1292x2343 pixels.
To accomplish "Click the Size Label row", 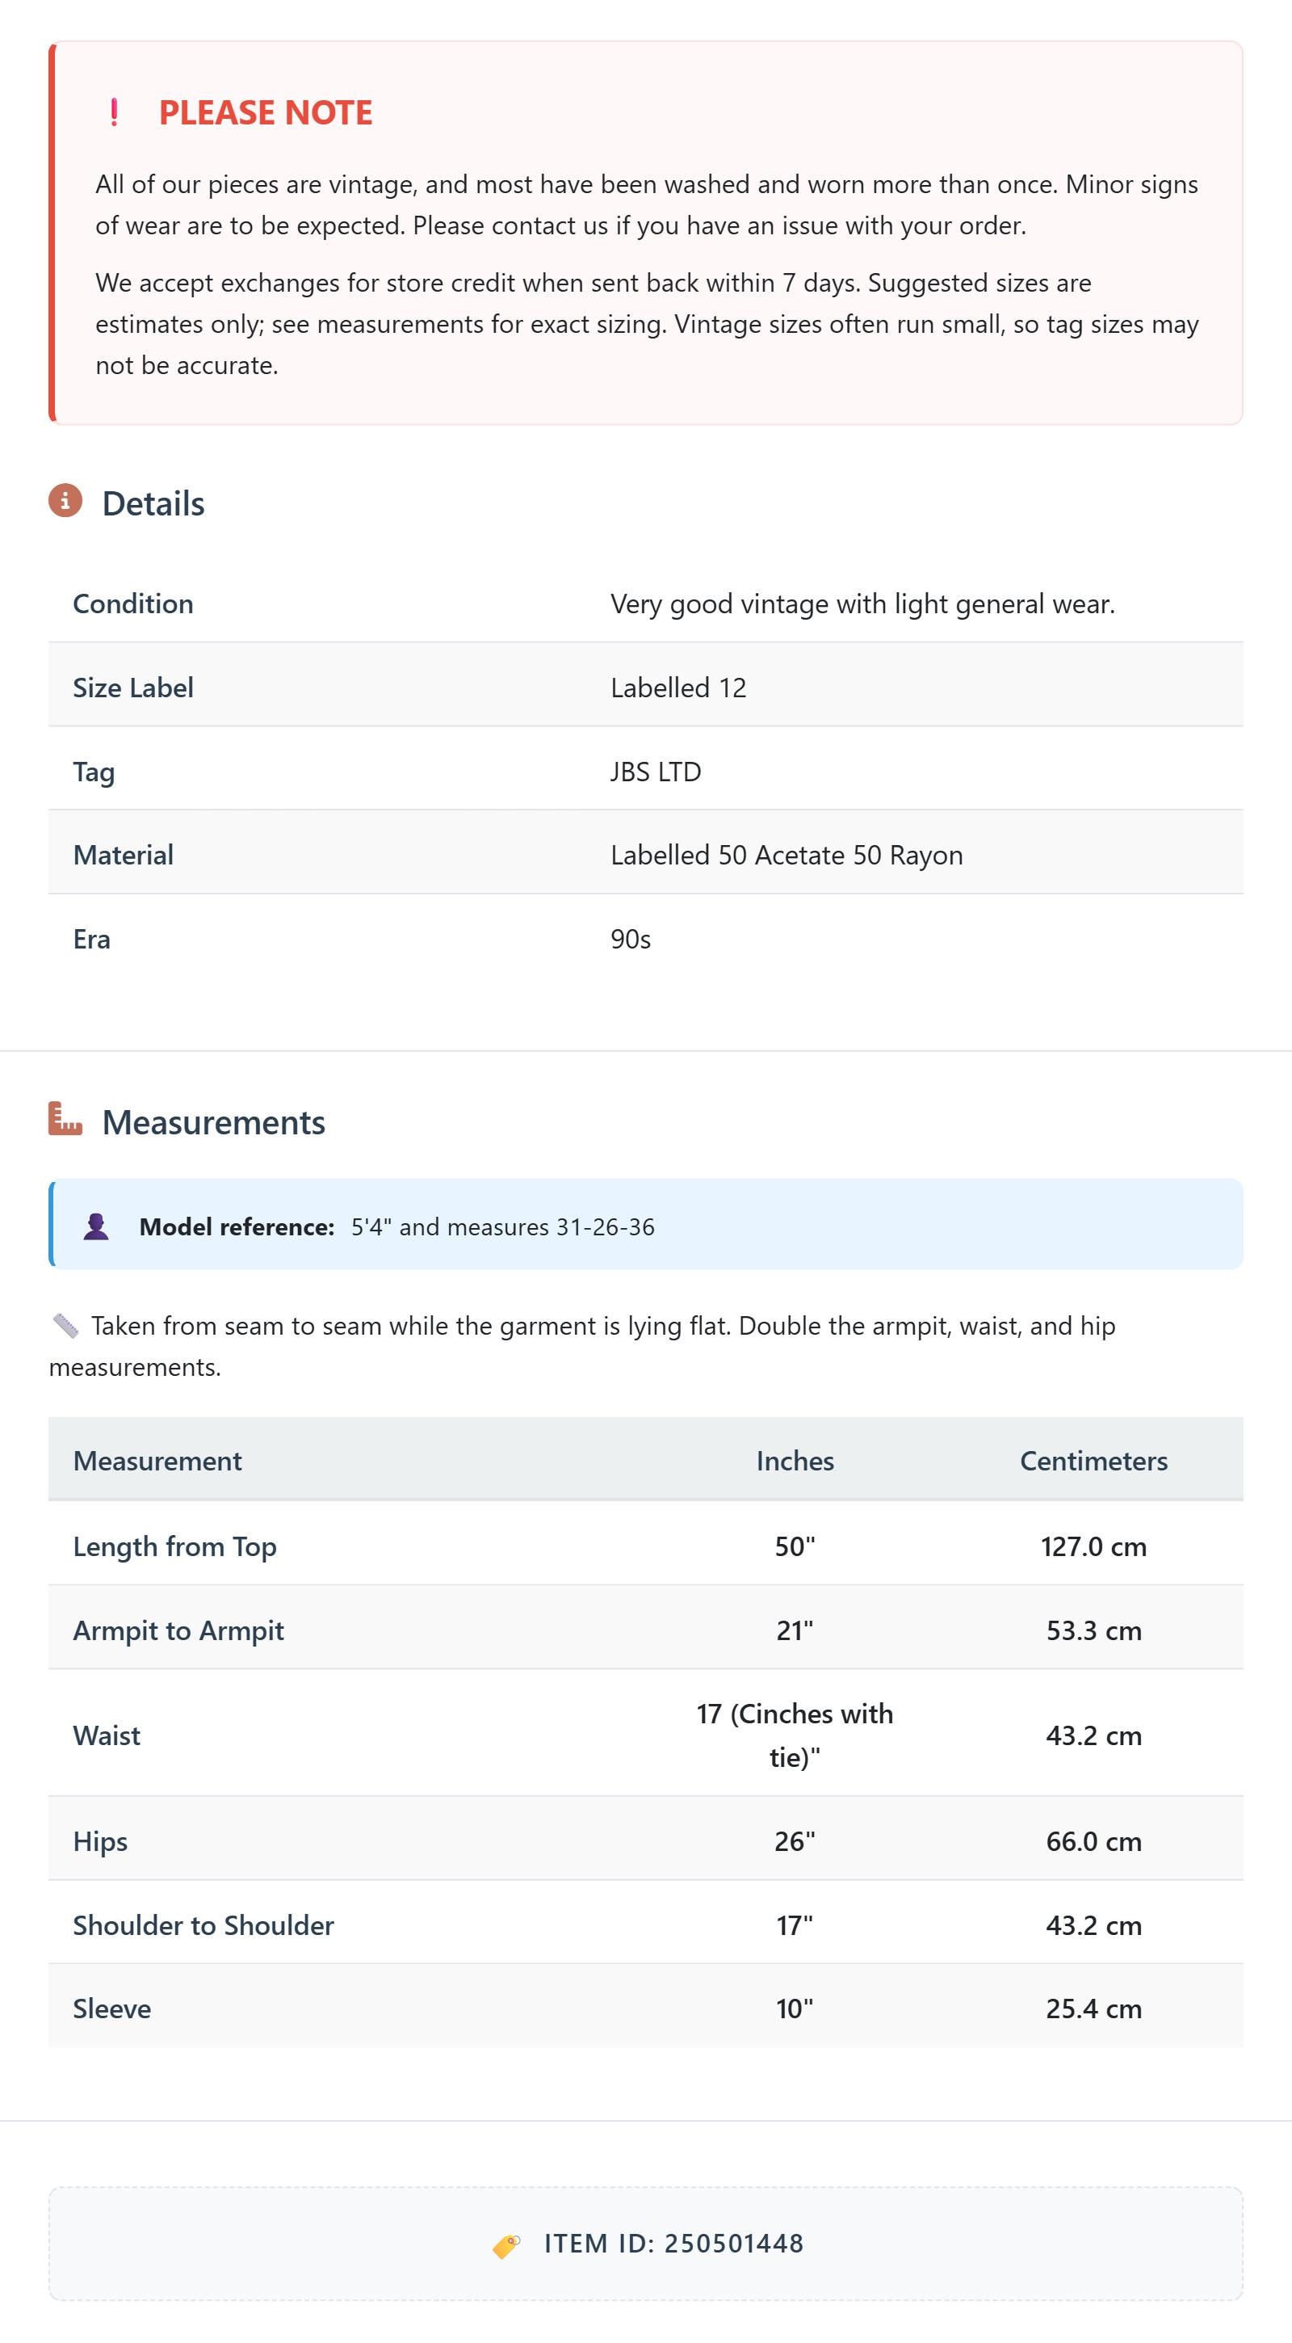I will click(645, 687).
